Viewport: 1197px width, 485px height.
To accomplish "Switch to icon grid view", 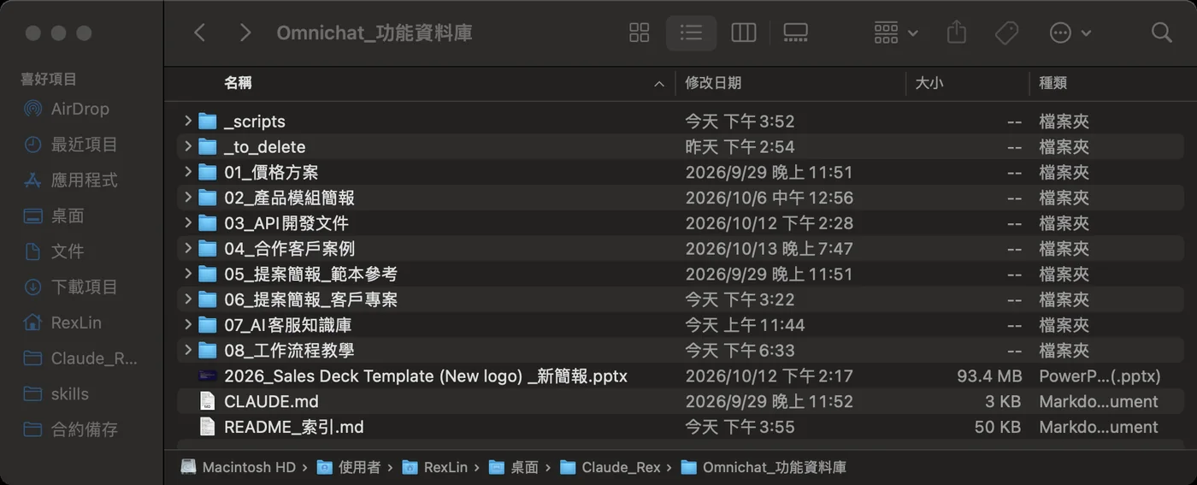I will point(640,33).
